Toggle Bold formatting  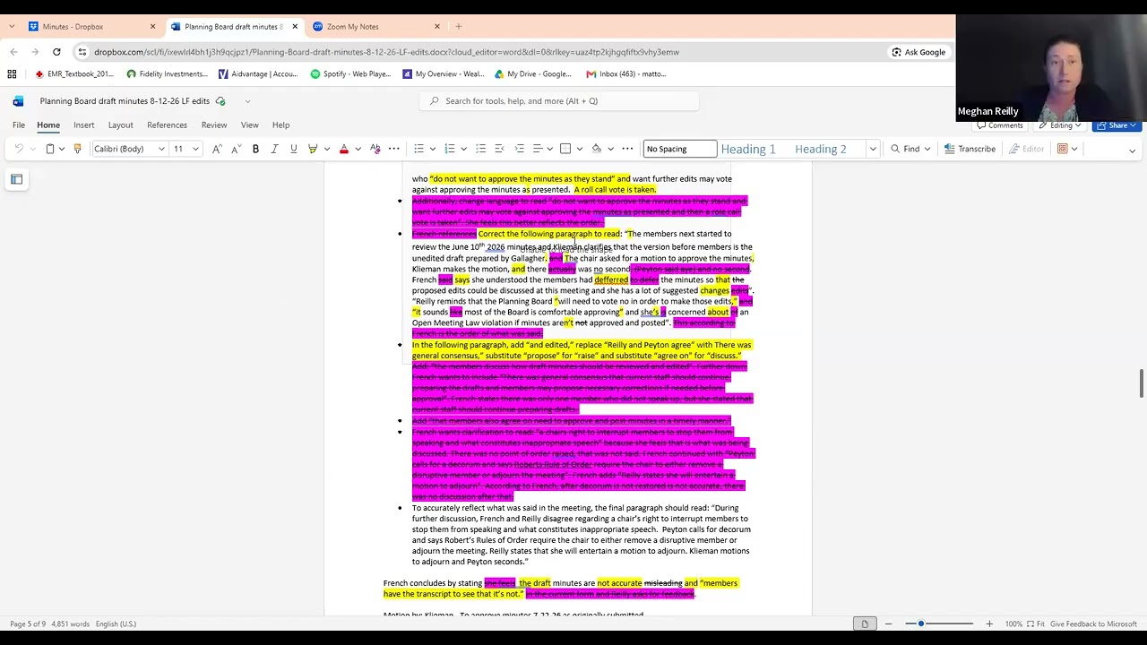[255, 149]
